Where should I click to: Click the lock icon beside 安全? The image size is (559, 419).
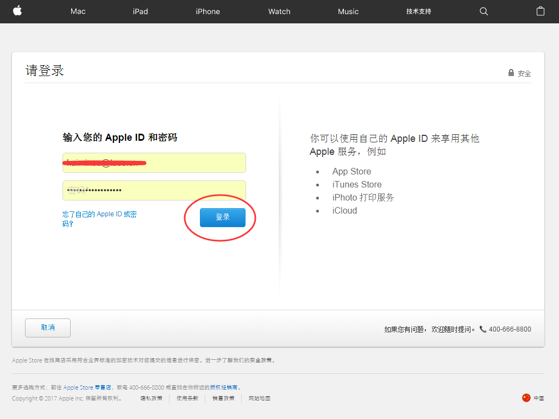[511, 73]
